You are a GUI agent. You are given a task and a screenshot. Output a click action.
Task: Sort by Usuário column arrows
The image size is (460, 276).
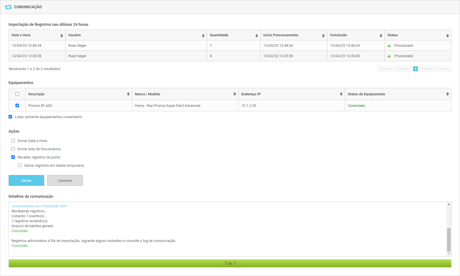[x=203, y=36]
